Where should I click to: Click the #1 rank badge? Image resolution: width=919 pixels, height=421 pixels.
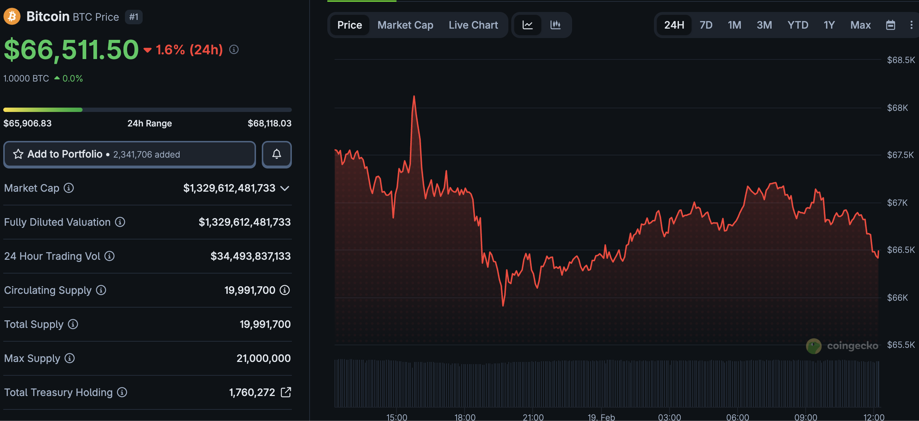(134, 17)
